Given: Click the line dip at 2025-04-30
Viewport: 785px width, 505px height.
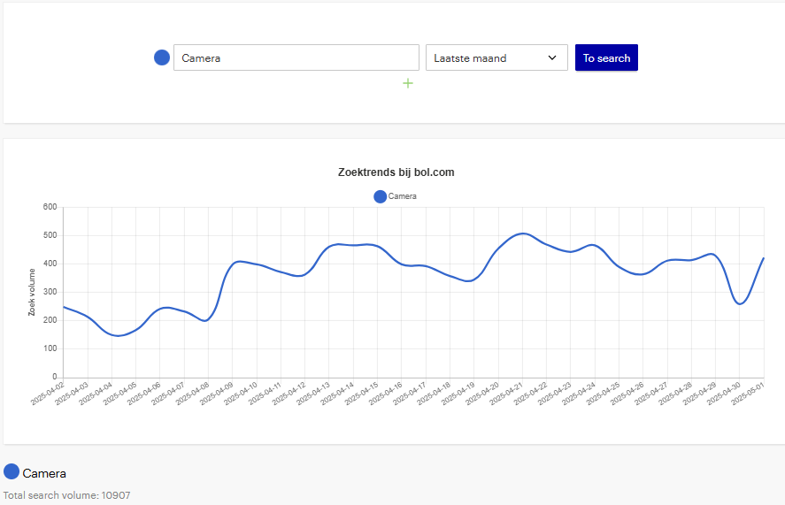Looking at the screenshot, I should pos(740,304).
